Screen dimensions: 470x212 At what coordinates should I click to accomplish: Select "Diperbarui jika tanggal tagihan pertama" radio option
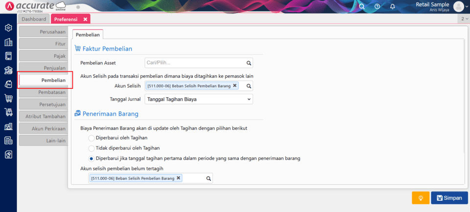(92, 158)
